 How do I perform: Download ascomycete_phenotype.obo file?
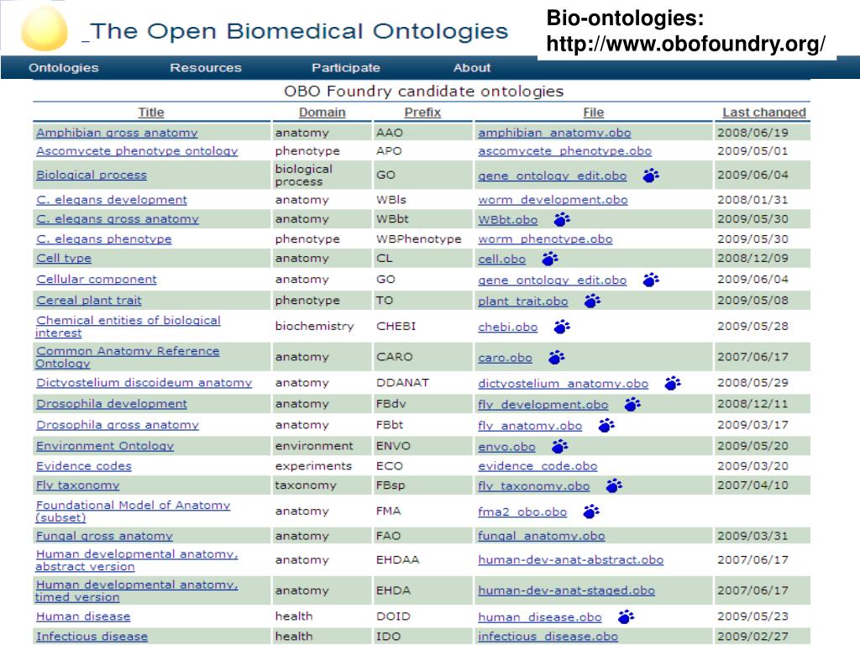[565, 151]
